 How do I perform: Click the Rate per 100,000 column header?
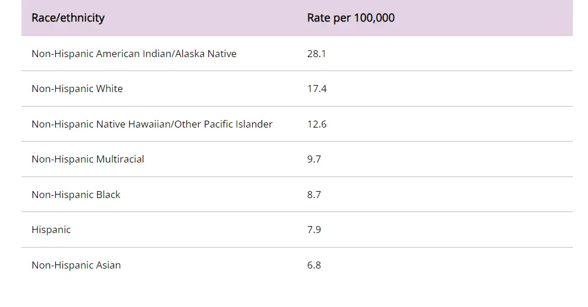[x=350, y=18]
